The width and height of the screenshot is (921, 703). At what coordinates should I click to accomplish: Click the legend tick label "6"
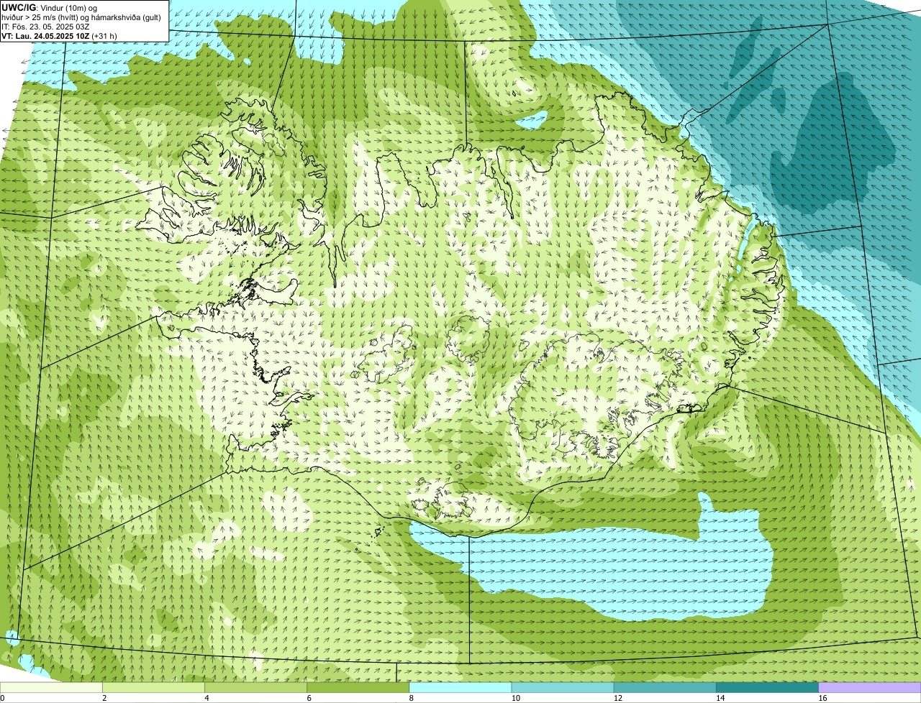pos(309,698)
